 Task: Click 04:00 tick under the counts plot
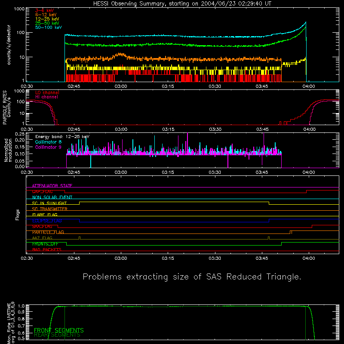[309, 86]
